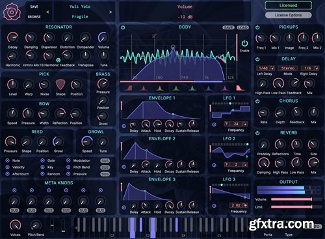
Task: Click the Envelope 2 Decay knob
Action: click(169, 165)
